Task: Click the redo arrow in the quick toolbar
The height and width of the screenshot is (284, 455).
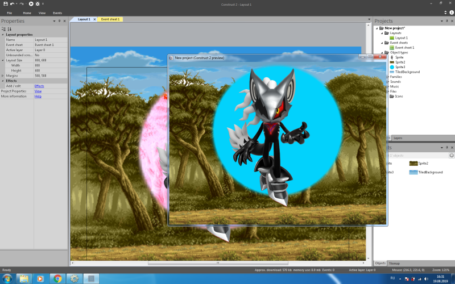Action: (x=21, y=4)
